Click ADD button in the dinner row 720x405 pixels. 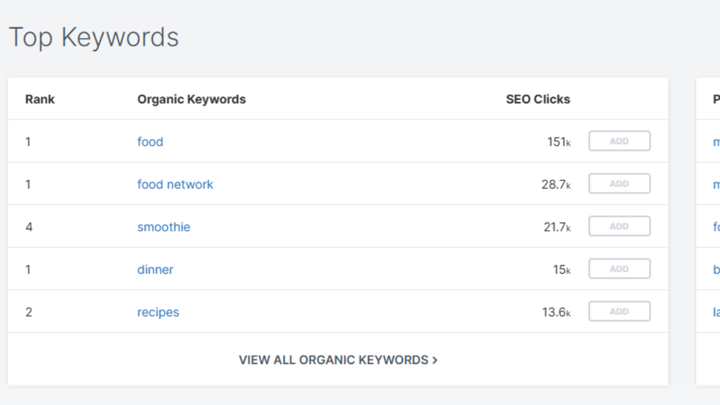coord(619,269)
